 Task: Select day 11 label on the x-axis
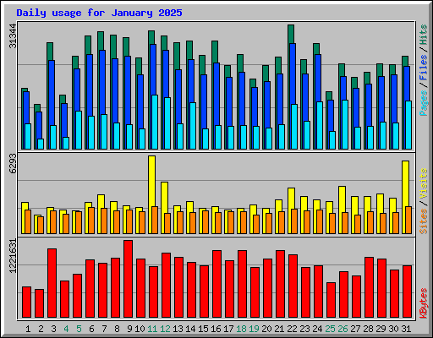tap(152, 329)
